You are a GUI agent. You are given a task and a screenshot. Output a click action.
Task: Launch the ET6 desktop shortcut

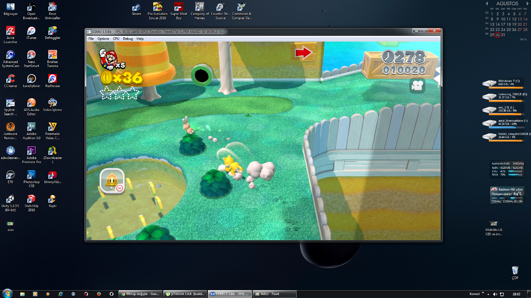click(11, 177)
